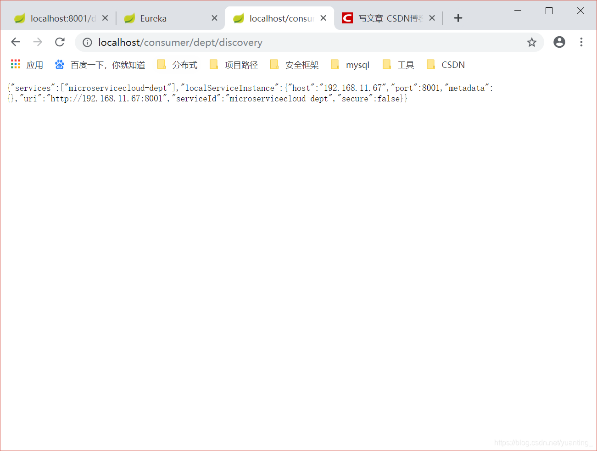This screenshot has width=597, height=451.
Task: Click the forward navigation arrow
Action: 38,42
